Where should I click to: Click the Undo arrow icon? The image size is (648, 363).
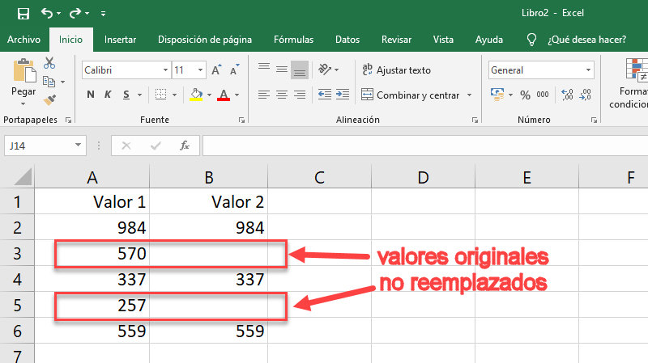pos(46,14)
